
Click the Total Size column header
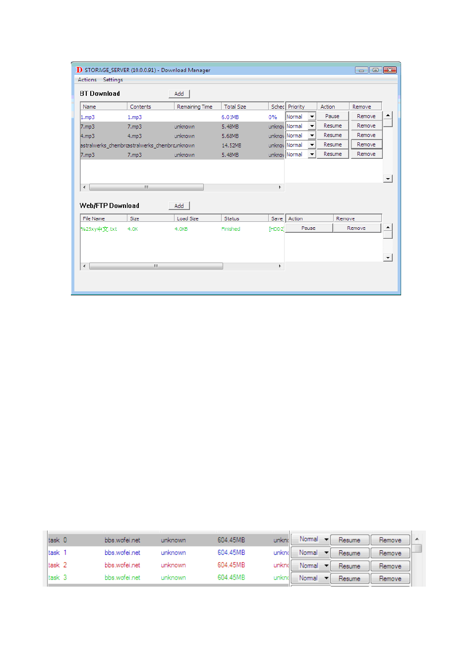click(x=245, y=107)
